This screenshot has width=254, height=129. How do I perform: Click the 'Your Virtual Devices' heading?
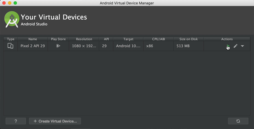point(54,17)
